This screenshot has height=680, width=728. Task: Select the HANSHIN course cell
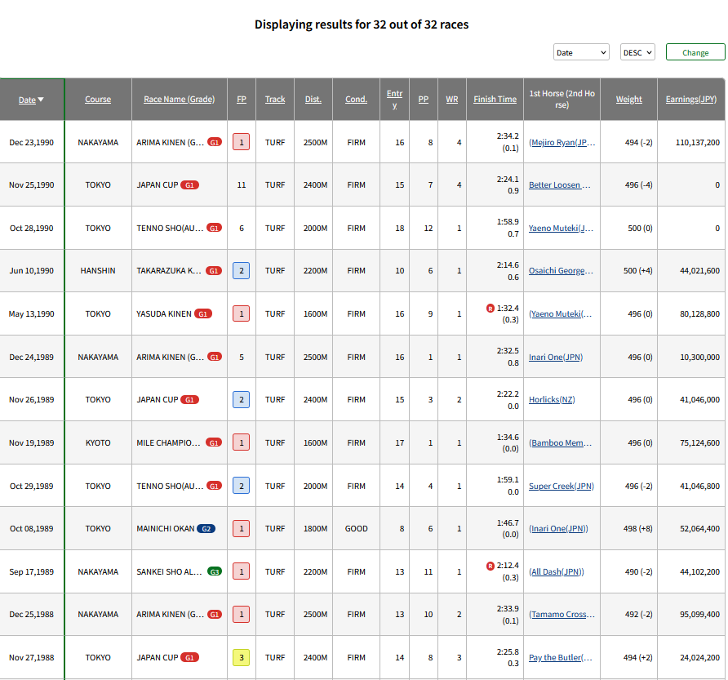[98, 271]
